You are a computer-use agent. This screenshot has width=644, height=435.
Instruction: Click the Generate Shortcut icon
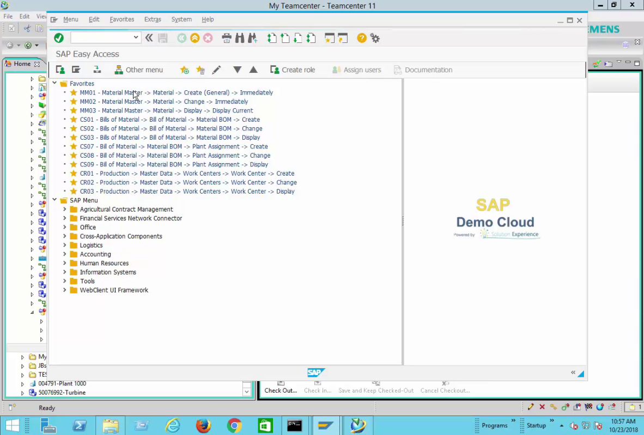[343, 38]
